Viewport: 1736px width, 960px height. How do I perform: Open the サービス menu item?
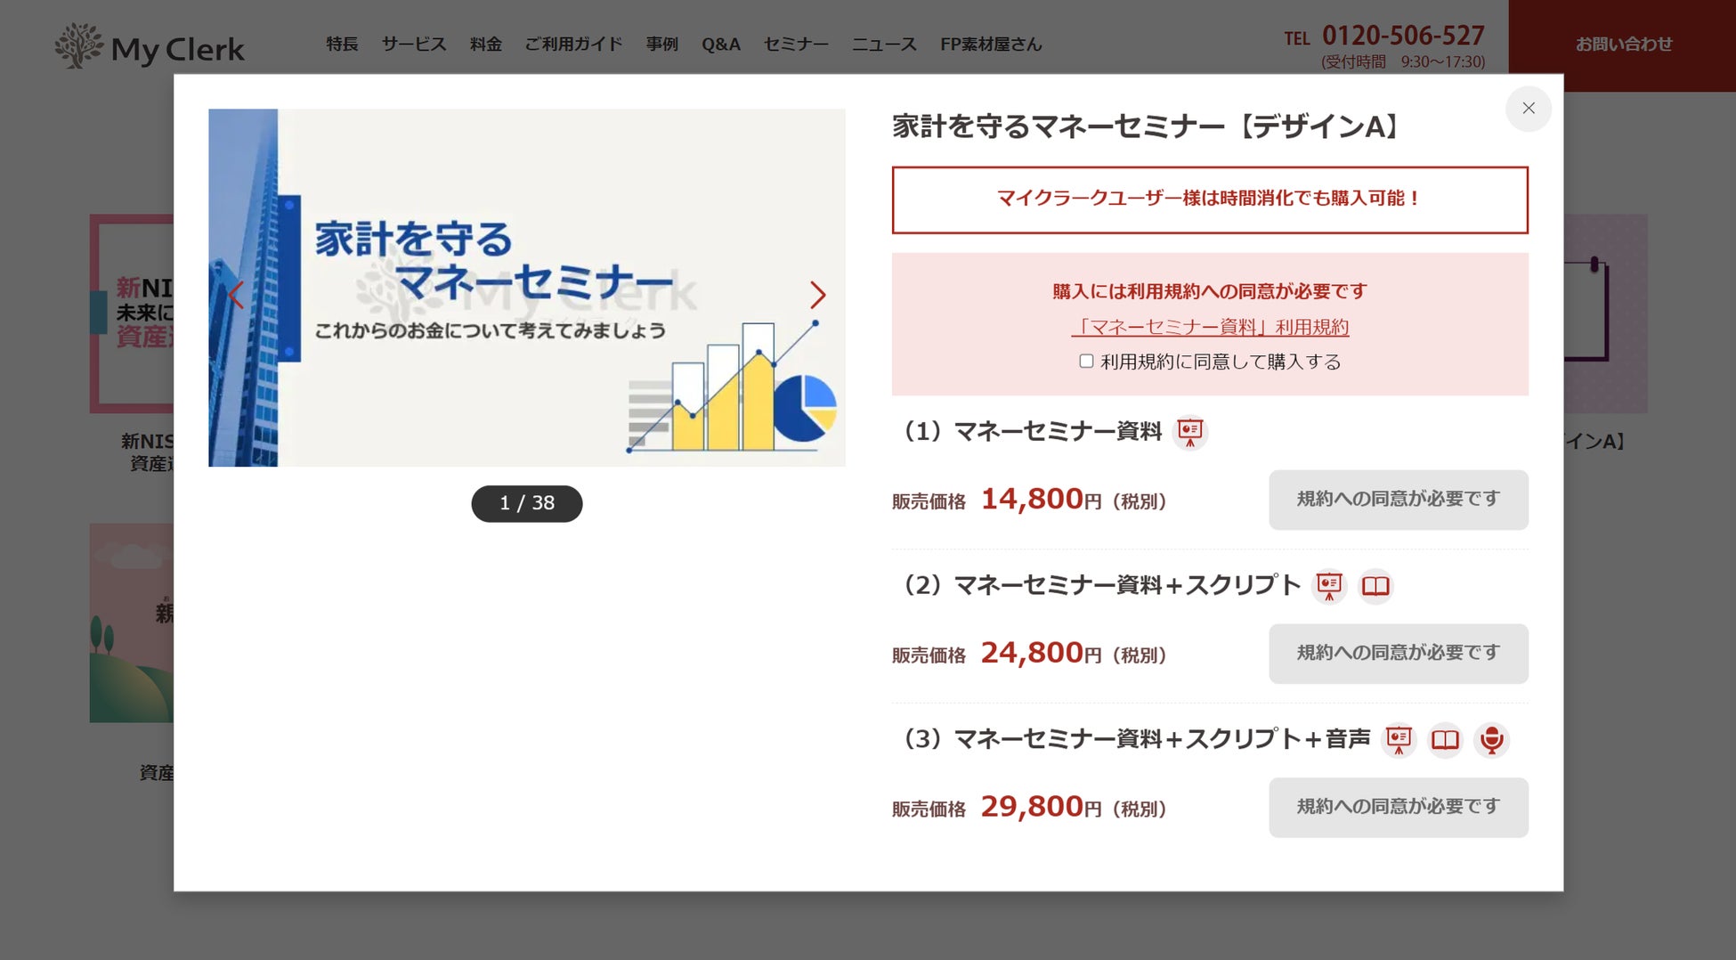[414, 44]
